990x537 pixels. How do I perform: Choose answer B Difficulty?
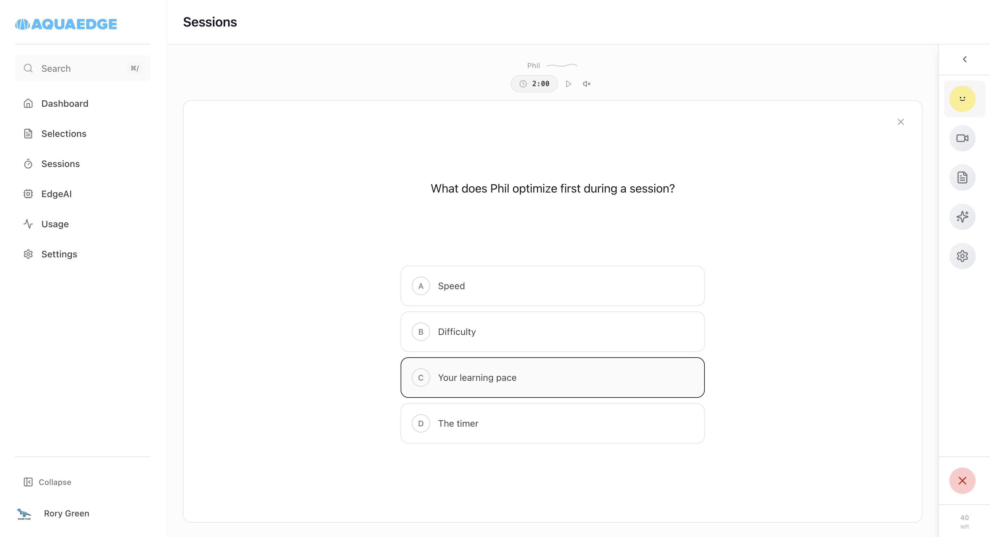[552, 332]
